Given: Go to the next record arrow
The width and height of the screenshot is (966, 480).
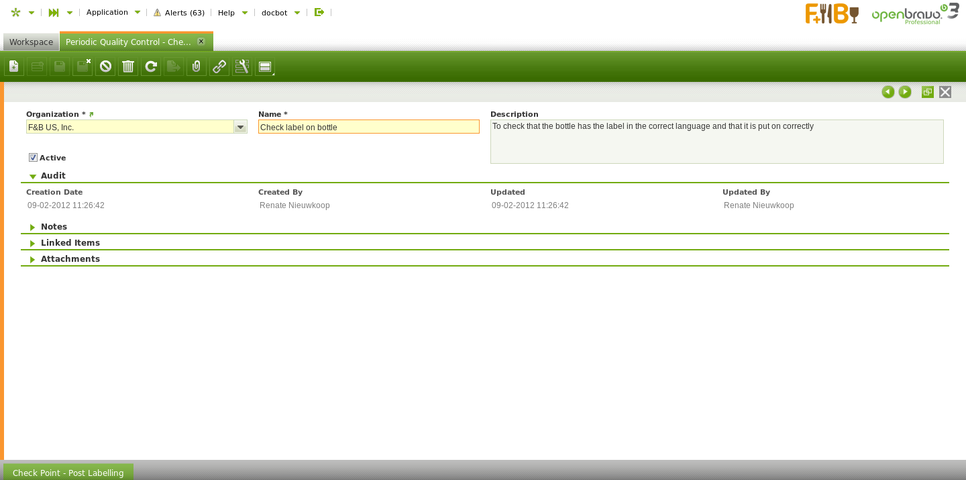Looking at the screenshot, I should tap(905, 92).
